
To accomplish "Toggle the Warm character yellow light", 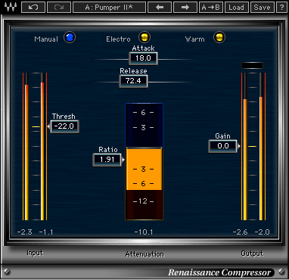I will click(x=219, y=37).
